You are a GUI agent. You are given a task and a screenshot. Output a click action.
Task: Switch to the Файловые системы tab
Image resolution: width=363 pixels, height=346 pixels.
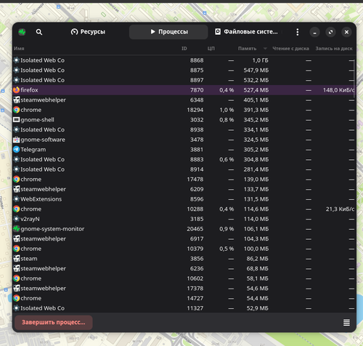click(x=246, y=32)
